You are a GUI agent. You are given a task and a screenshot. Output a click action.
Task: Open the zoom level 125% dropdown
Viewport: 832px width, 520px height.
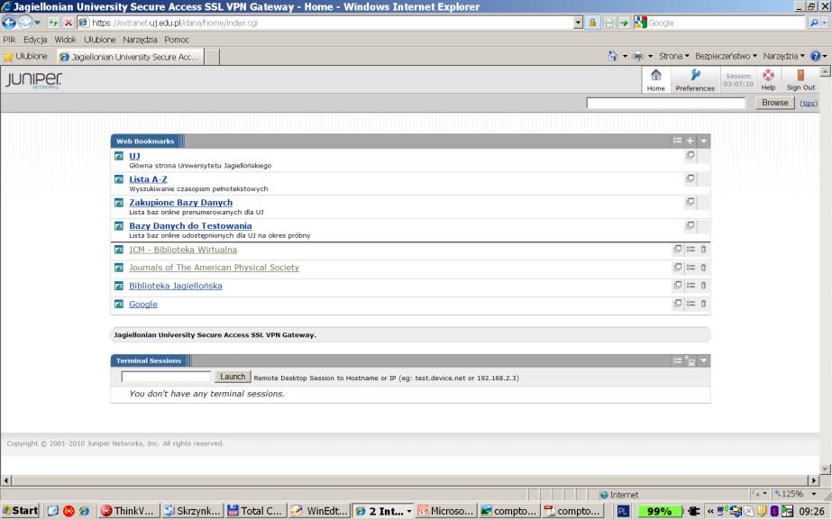point(814,494)
